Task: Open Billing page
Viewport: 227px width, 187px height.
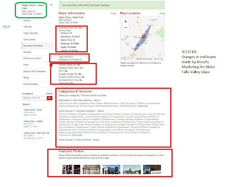Action: 26,78
